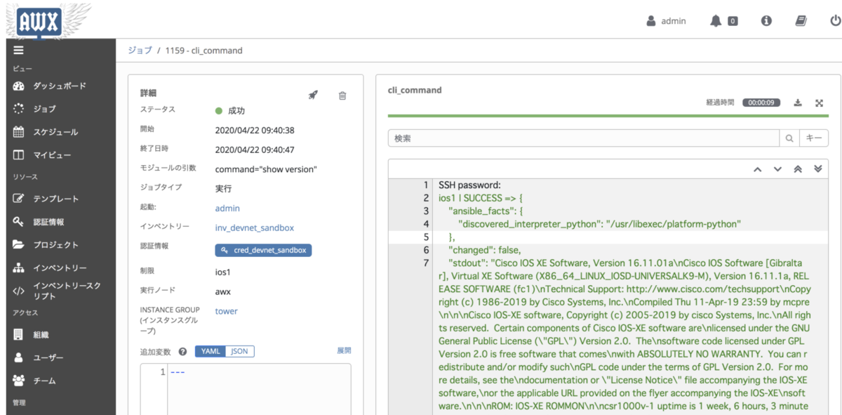This screenshot has height=415, width=842.
Task: Jump to bottom of output
Action: tap(817, 169)
